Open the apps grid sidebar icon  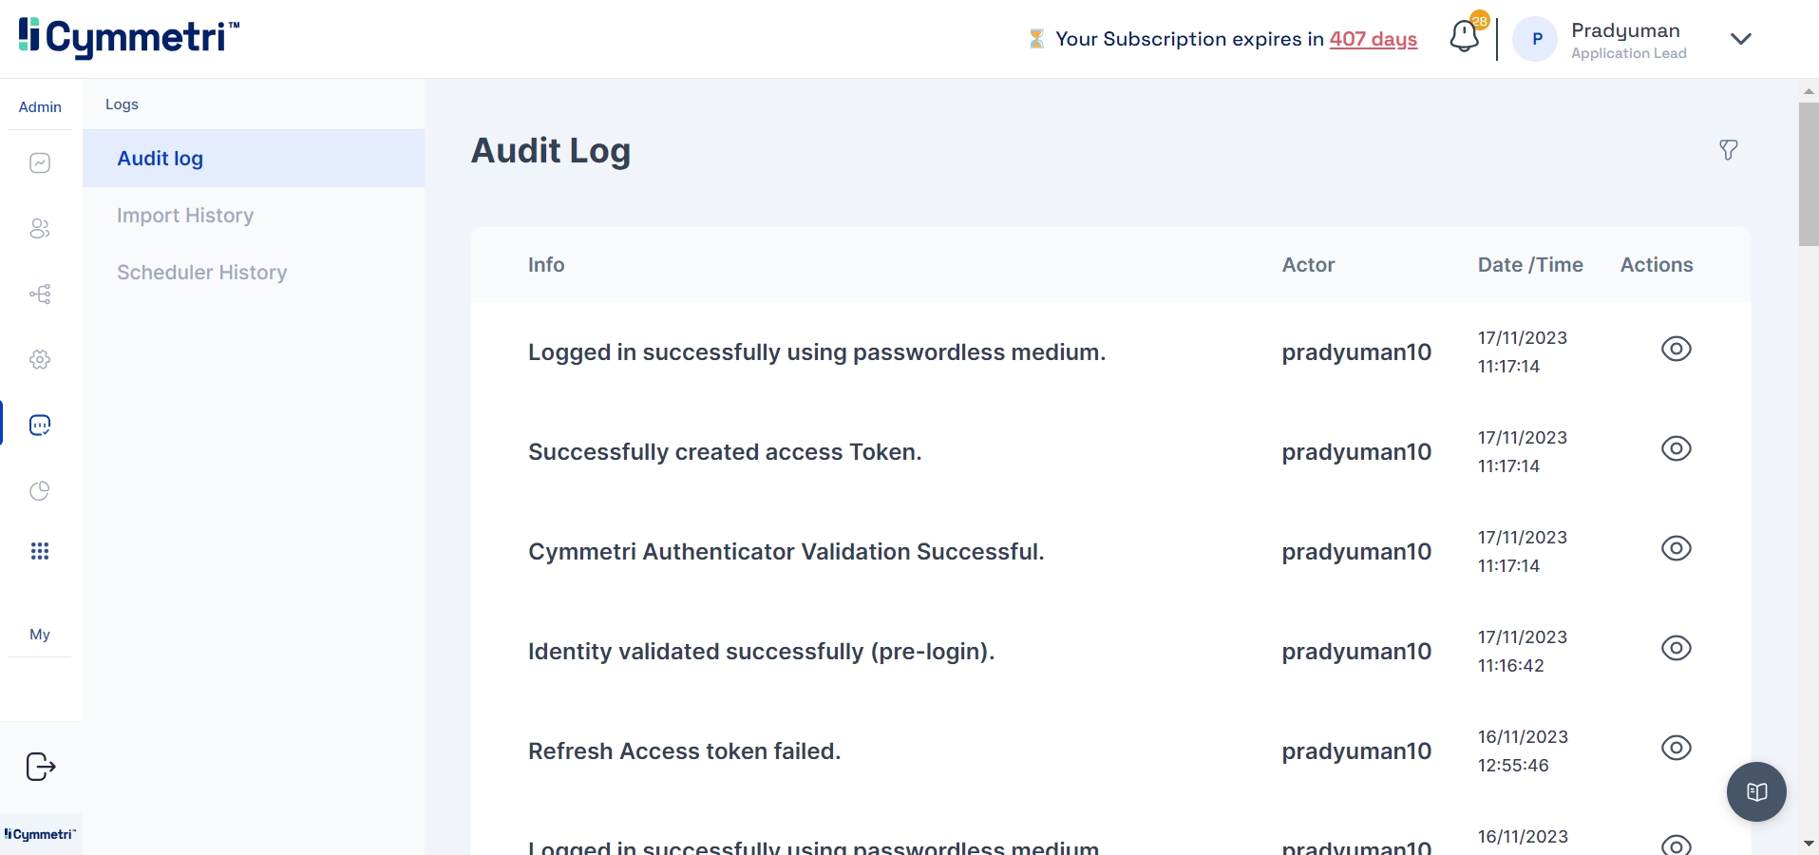40,552
